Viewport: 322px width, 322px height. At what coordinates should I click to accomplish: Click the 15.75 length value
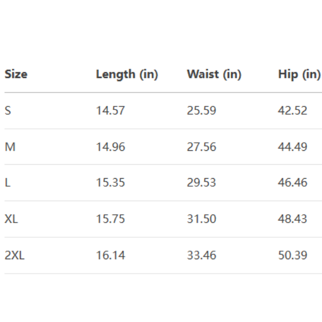click(110, 219)
